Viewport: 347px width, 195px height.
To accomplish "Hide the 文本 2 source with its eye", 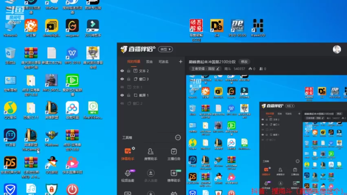I will click(x=122, y=71).
